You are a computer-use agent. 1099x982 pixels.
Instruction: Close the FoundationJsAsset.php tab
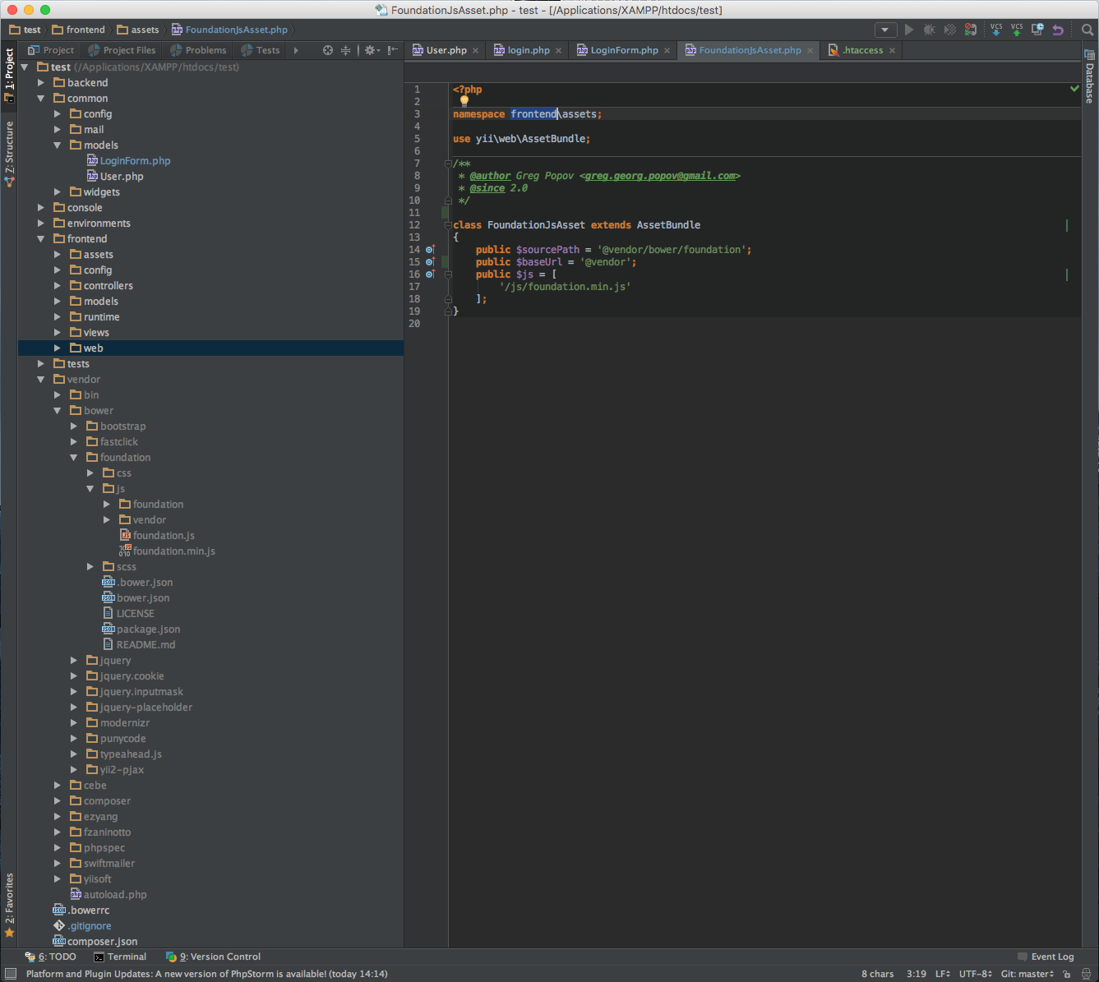(810, 51)
